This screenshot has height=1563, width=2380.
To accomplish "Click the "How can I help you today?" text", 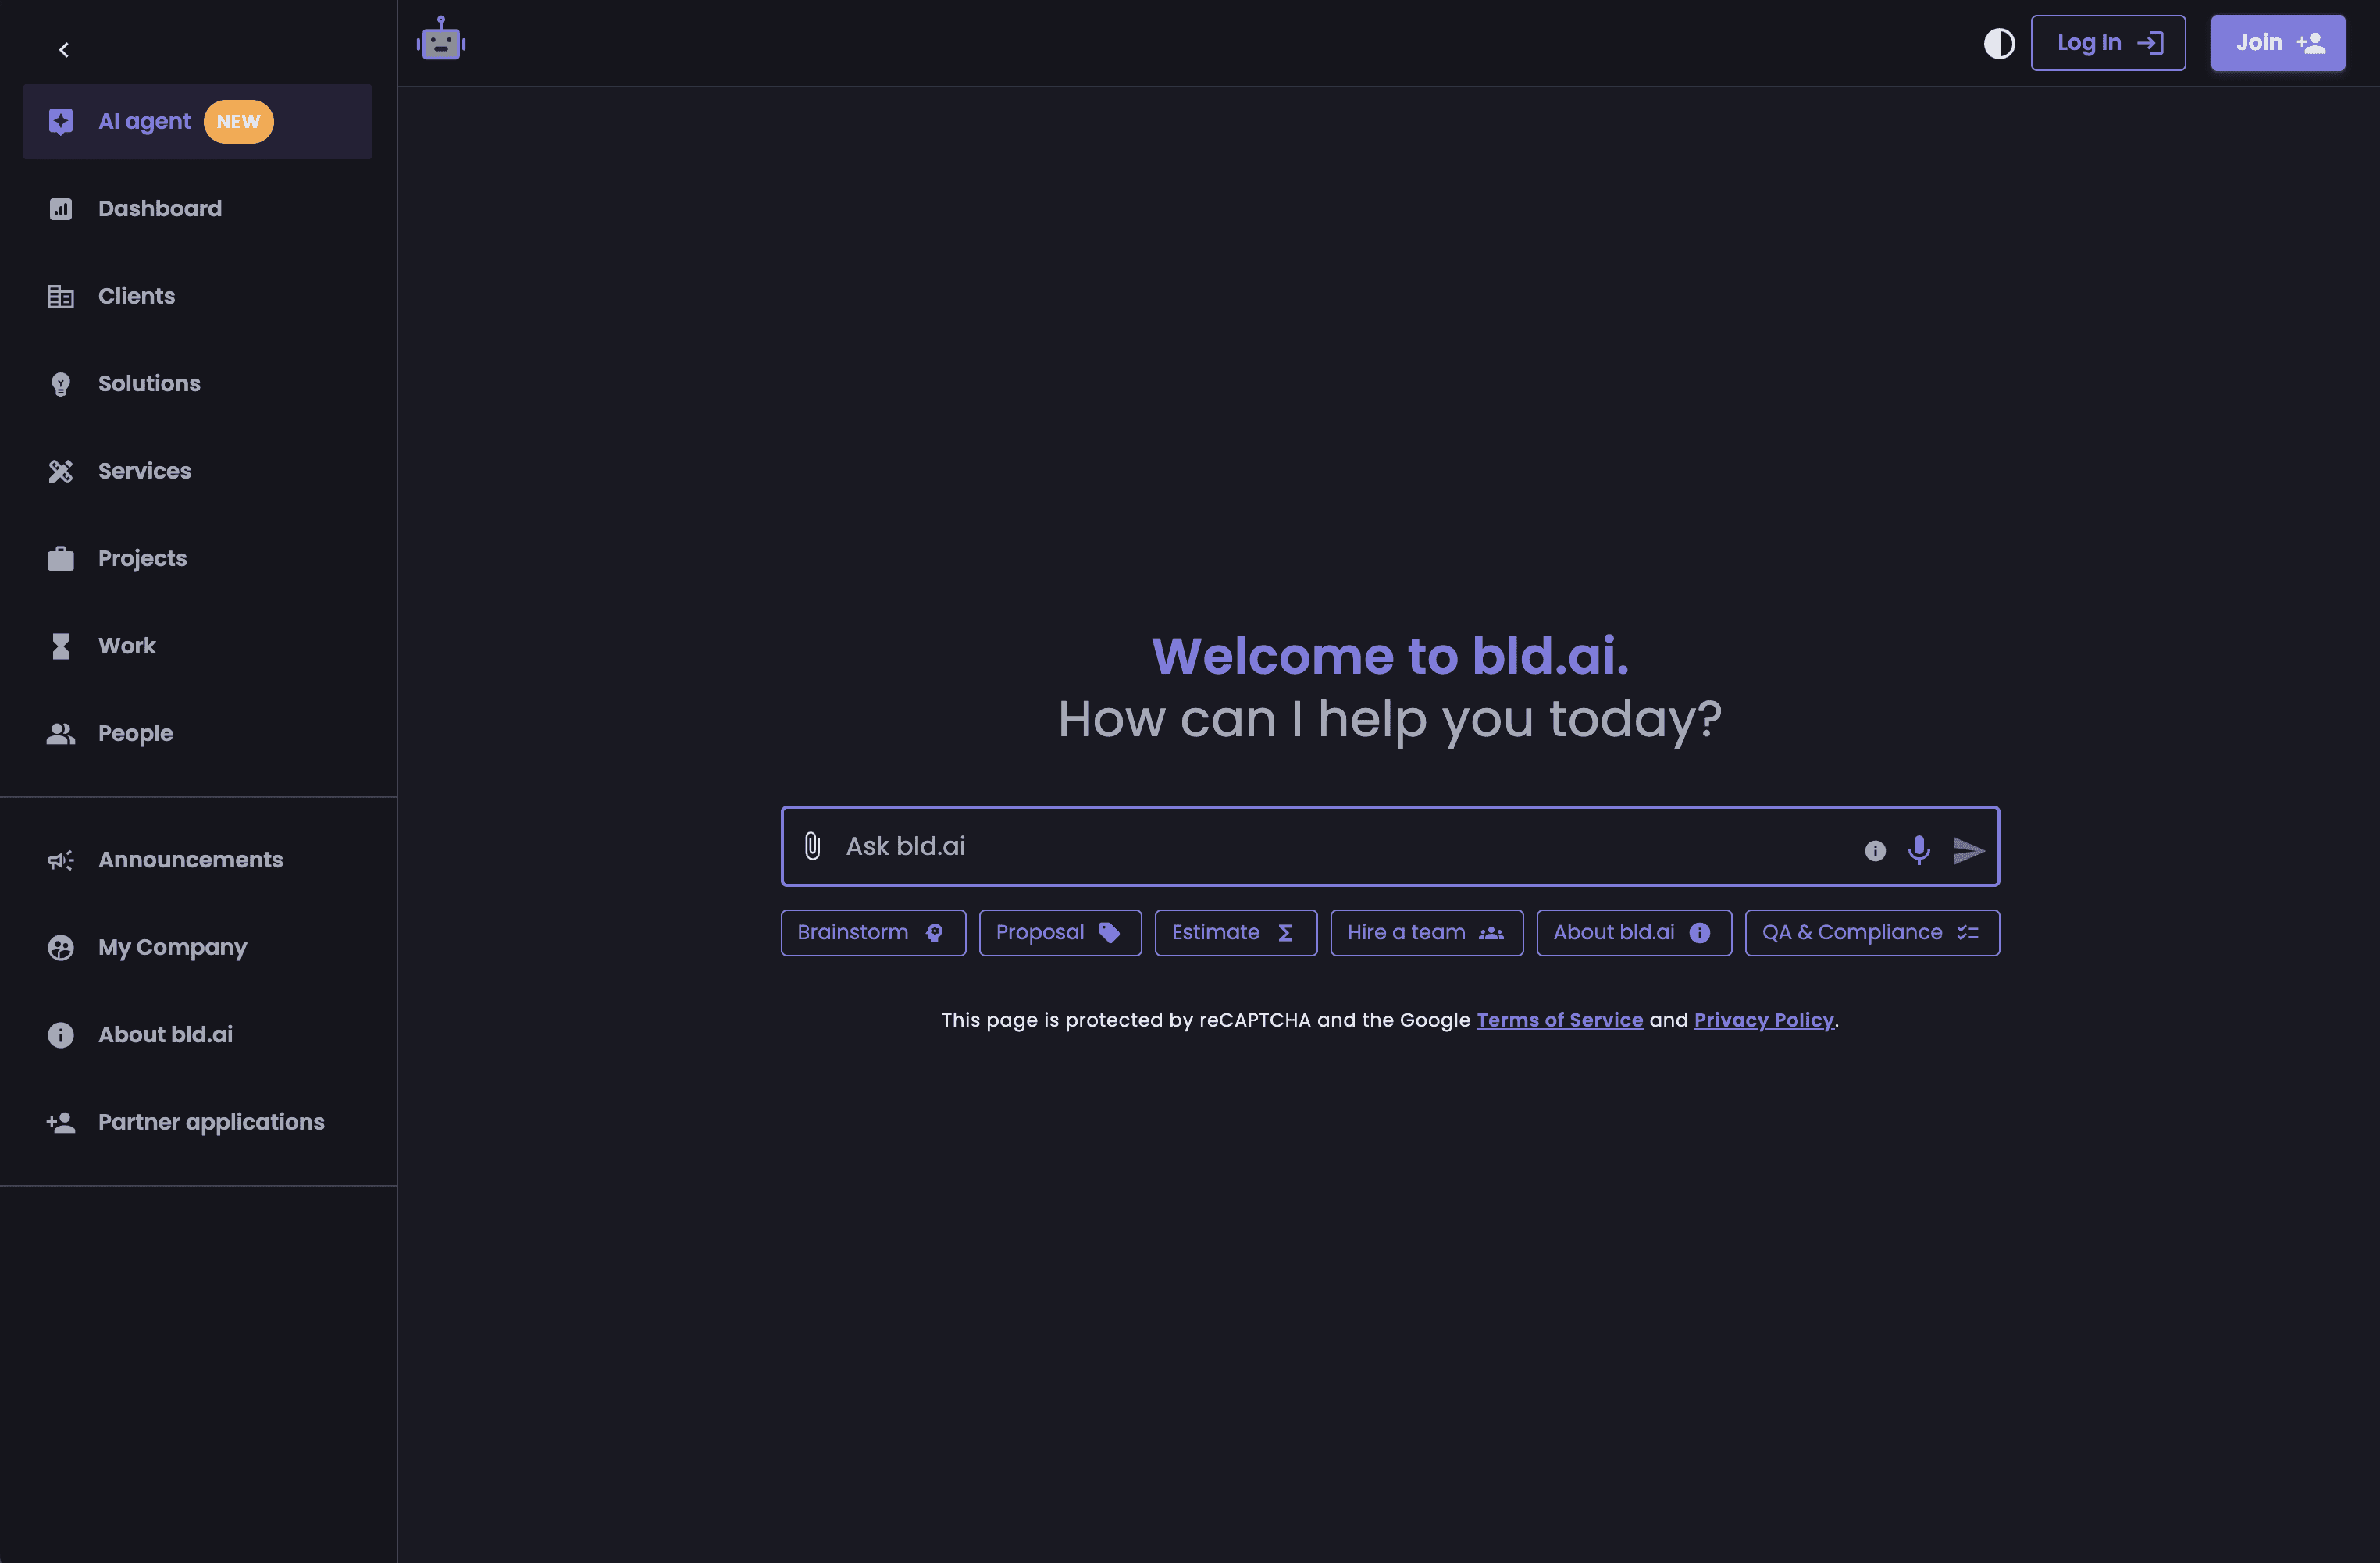I will (x=1390, y=719).
